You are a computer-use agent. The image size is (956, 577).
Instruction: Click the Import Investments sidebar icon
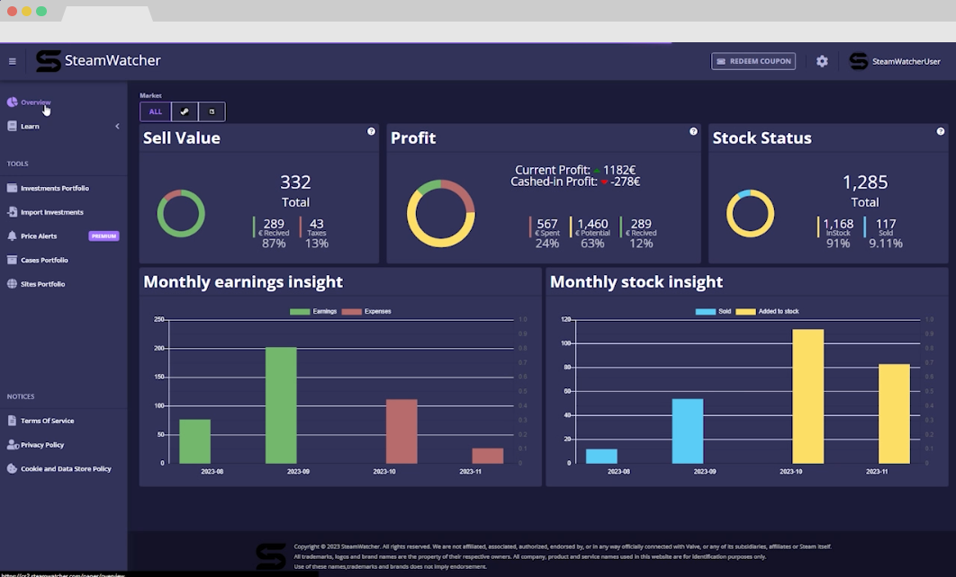point(13,212)
